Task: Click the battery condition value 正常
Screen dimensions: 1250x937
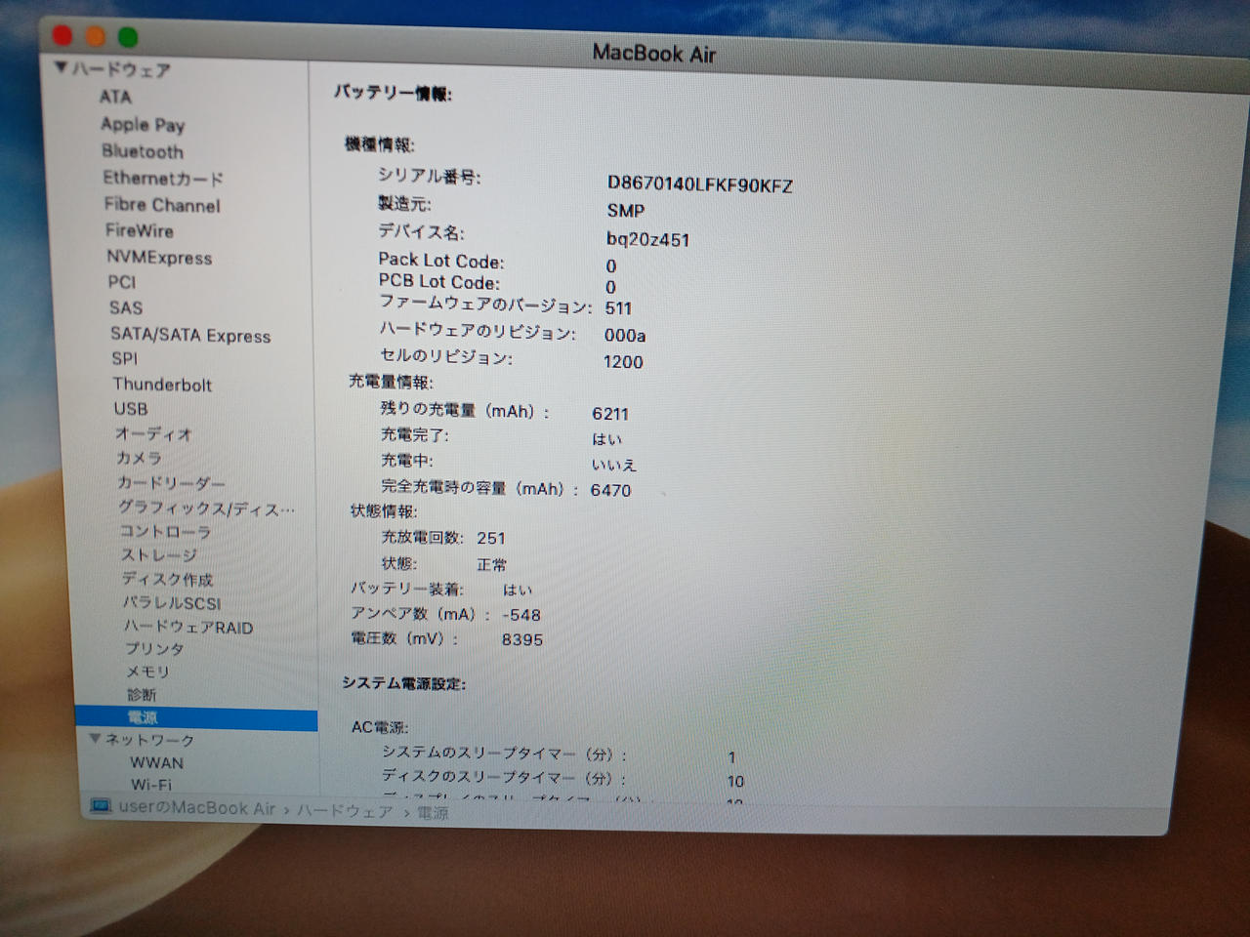Action: (x=492, y=564)
